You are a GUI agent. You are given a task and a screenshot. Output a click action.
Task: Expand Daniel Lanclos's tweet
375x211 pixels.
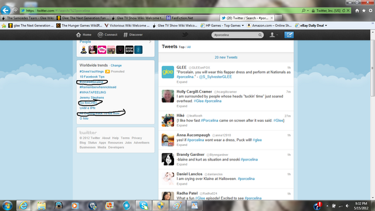pyautogui.click(x=182, y=184)
